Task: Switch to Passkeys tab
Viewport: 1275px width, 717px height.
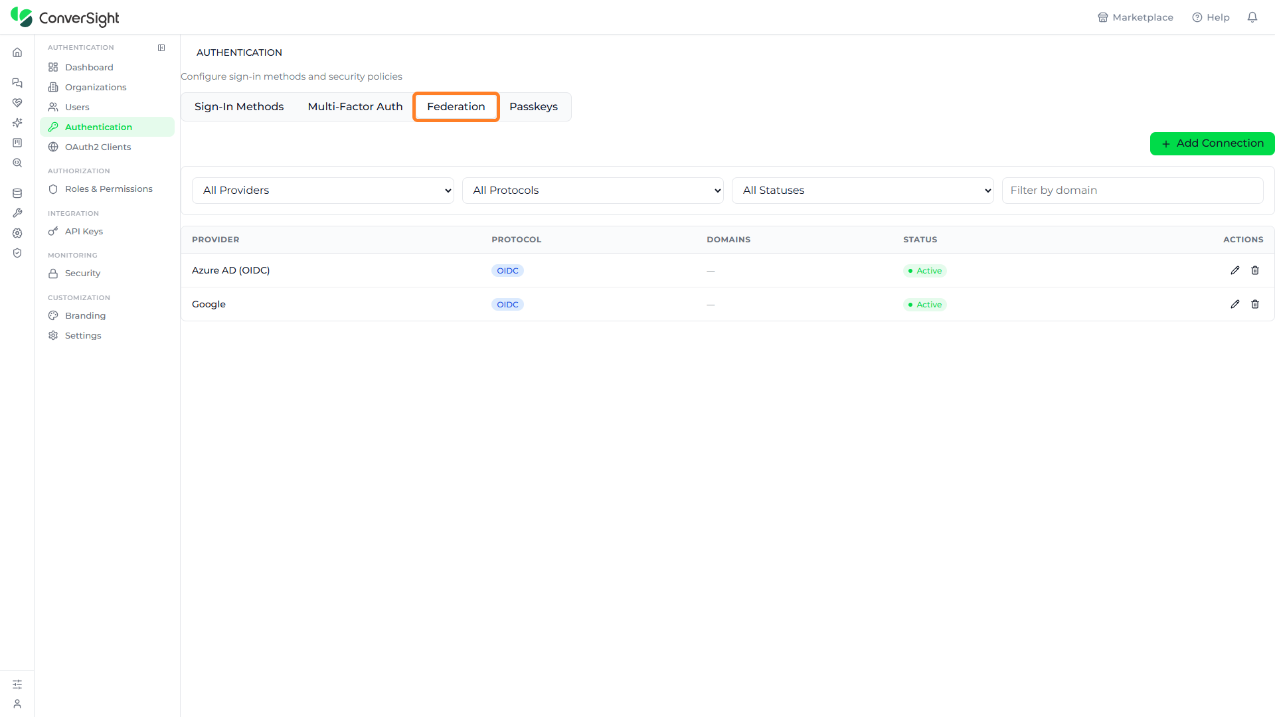Action: pyautogui.click(x=534, y=107)
